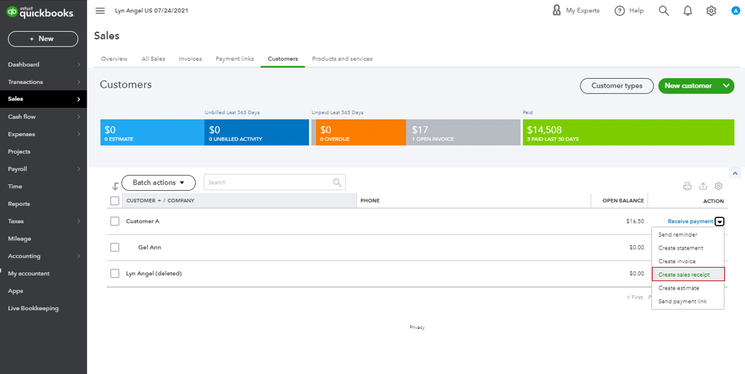The width and height of the screenshot is (745, 374).
Task: Open Customer types button
Action: coord(616,86)
